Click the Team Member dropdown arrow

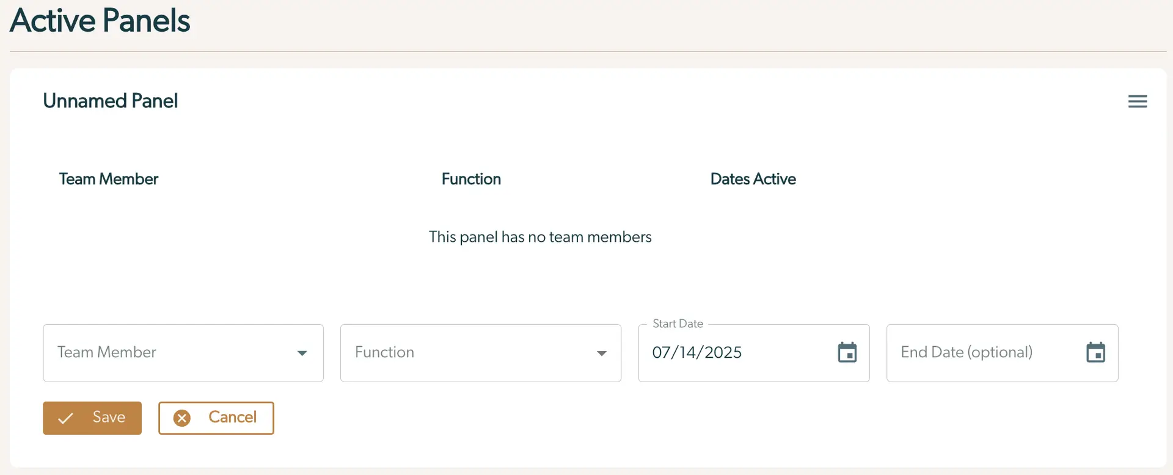pyautogui.click(x=302, y=354)
